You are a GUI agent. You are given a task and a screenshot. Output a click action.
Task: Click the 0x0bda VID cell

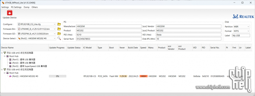[197, 76]
